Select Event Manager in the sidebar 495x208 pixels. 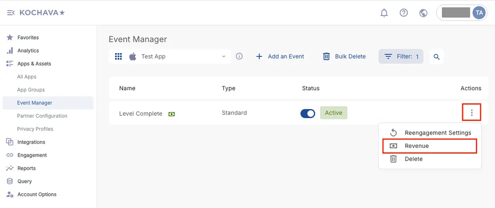[48, 103]
